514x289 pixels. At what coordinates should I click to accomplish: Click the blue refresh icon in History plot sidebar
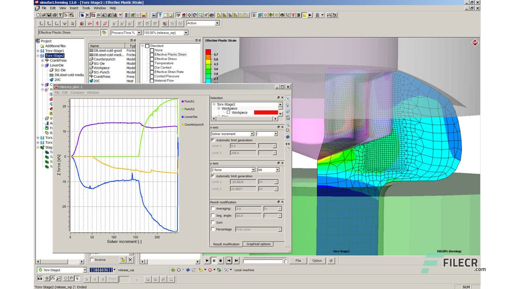288,137
